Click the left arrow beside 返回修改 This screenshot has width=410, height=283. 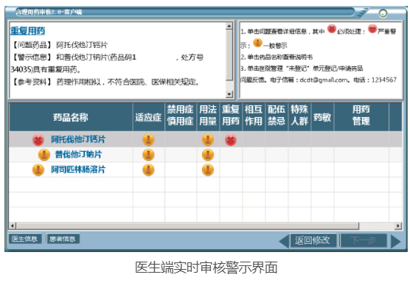pos(284,241)
